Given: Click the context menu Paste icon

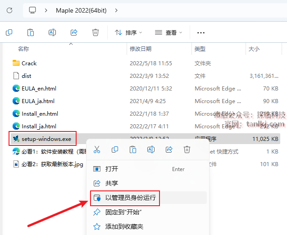Looking at the screenshot, I should click(x=133, y=149).
